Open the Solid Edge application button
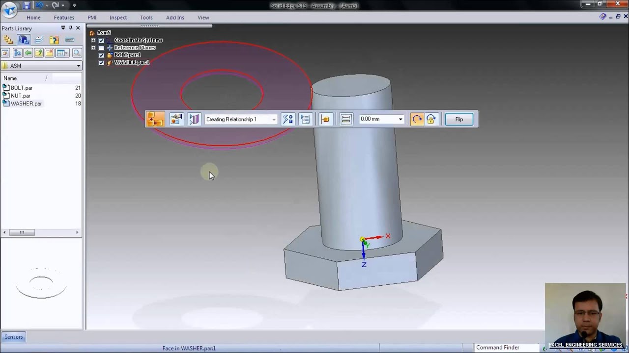 (10, 9)
